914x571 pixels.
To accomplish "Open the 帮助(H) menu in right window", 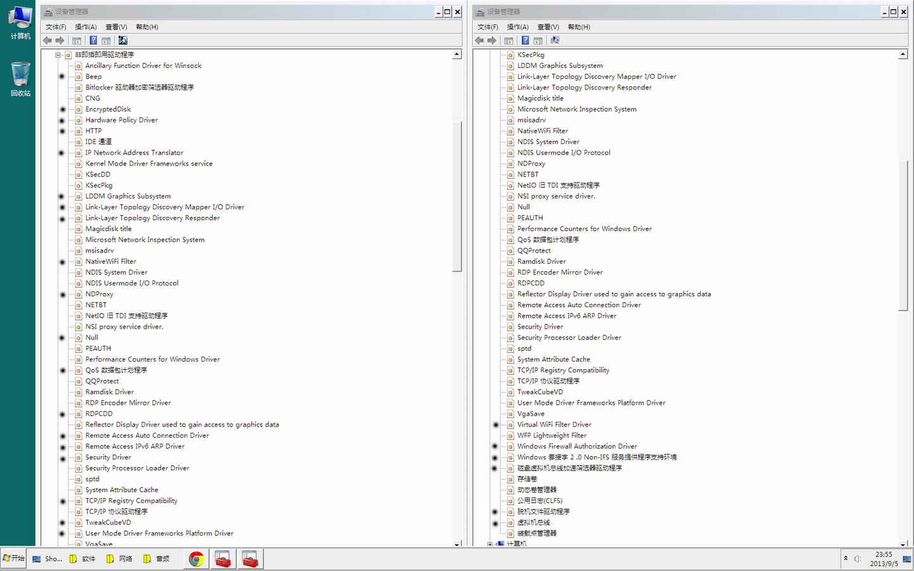I will [580, 27].
